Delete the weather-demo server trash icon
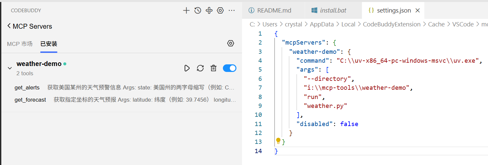Image resolution: width=488 pixels, height=165 pixels. tap(214, 68)
